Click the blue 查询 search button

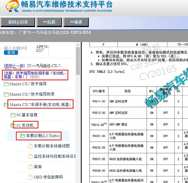pyautogui.click(x=11, y=52)
